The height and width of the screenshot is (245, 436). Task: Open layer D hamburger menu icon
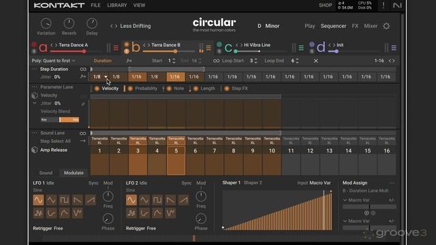pyautogui.click(x=394, y=48)
